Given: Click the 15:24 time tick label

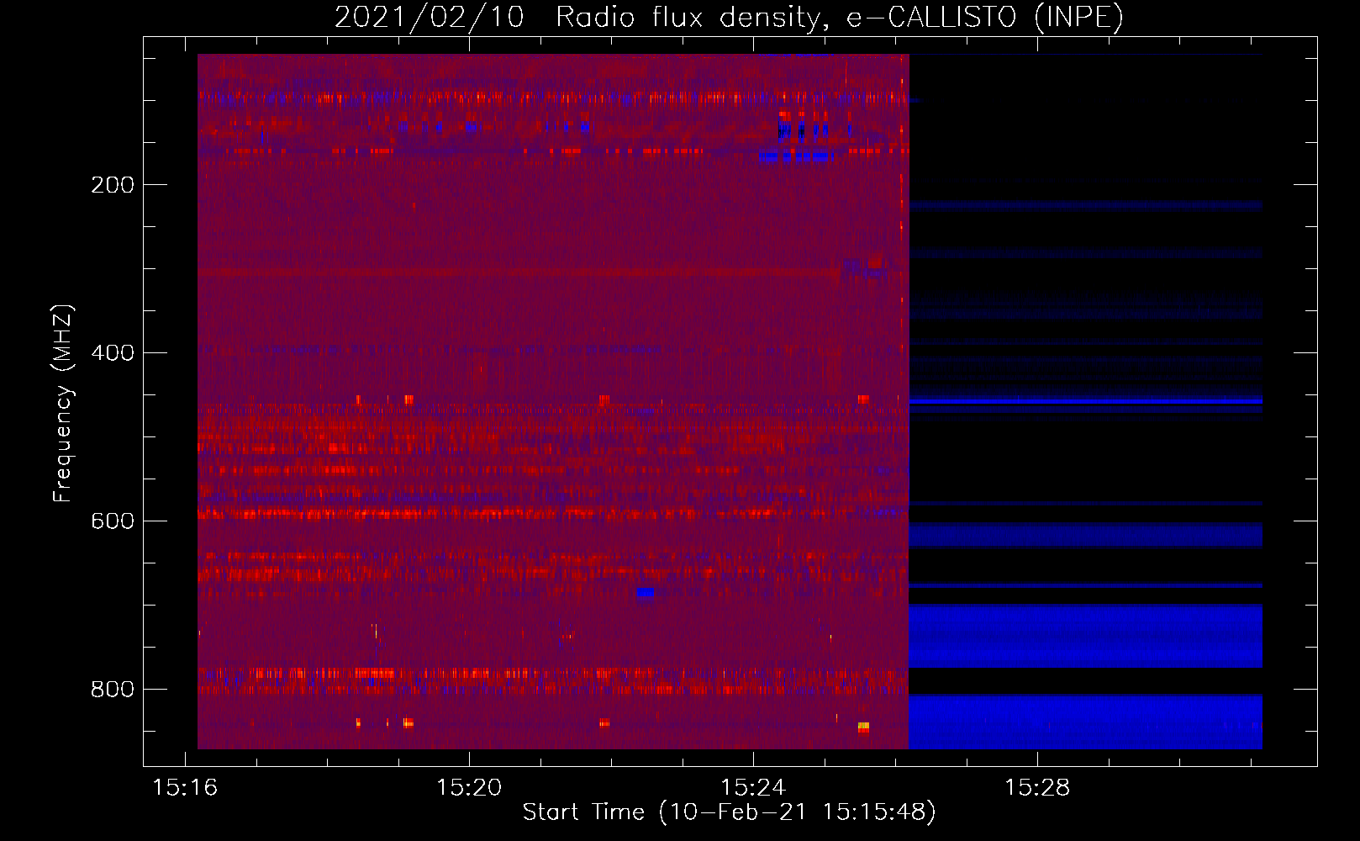Looking at the screenshot, I should pos(753,788).
